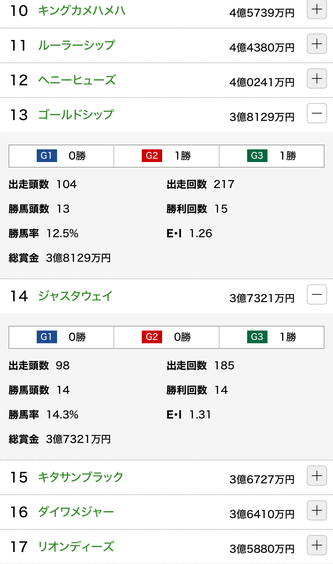This screenshot has height=564, width=333.
Task: Collapse the ジャスタウェイ details panel
Action: point(317,295)
